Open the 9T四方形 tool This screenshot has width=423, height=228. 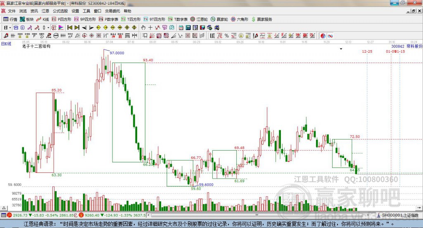pyautogui.click(x=154, y=19)
